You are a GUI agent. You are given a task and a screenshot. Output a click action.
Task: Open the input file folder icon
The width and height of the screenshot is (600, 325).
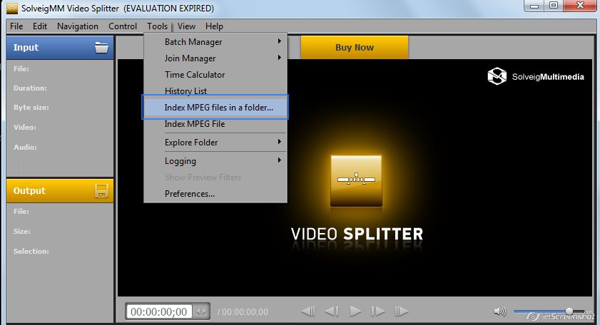(x=101, y=48)
